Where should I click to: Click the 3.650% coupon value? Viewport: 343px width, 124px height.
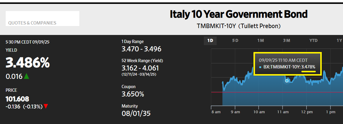pyautogui.click(x=133, y=94)
